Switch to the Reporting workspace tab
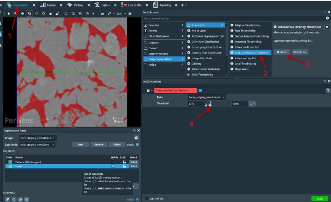Image resolution: width=331 pixels, height=202 pixels. click(x=162, y=5)
